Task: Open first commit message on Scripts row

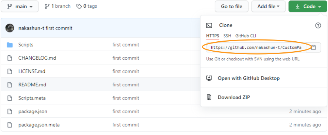Action: click(126, 45)
